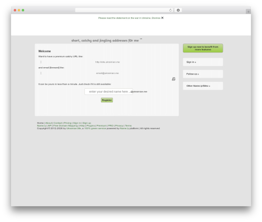Click 'Sign up now to benefit' button
The image size is (262, 222).
click(x=203, y=48)
